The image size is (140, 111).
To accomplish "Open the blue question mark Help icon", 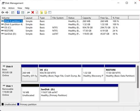I will pos(18,12).
